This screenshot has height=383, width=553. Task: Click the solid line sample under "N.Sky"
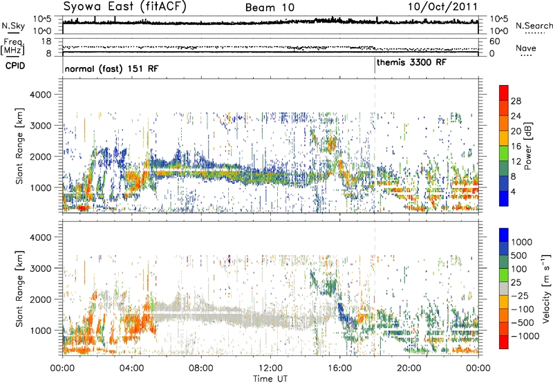tap(13, 32)
